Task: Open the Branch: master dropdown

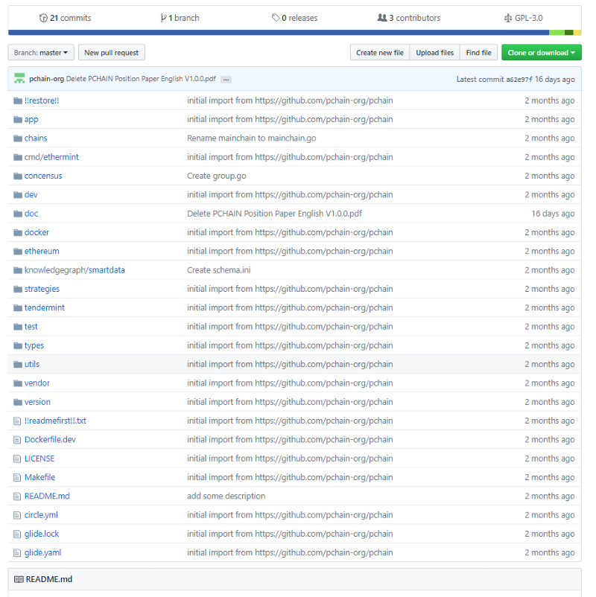Action: [x=41, y=53]
